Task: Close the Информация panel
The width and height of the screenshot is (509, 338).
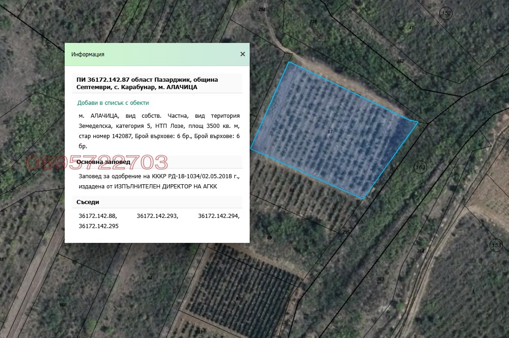Action: pos(242,54)
